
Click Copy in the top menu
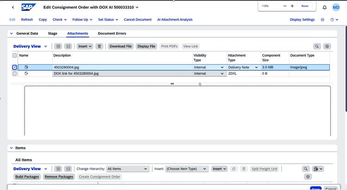click(43, 19)
